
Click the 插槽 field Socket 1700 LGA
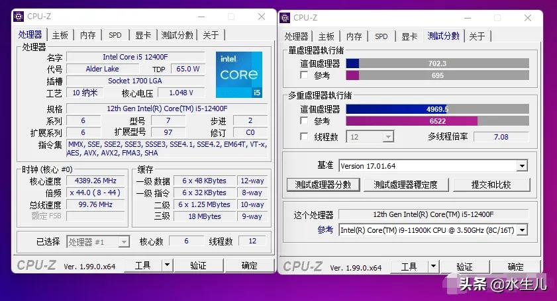click(x=136, y=81)
